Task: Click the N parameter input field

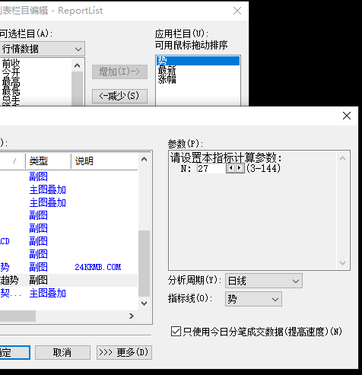Action: tap(211, 169)
